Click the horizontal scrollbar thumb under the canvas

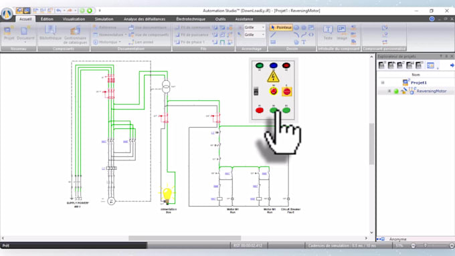tap(185, 238)
